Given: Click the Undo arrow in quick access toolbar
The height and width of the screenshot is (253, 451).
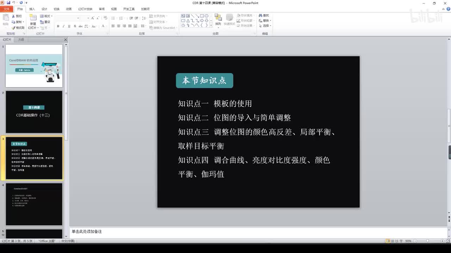Looking at the screenshot, I should (13, 3).
